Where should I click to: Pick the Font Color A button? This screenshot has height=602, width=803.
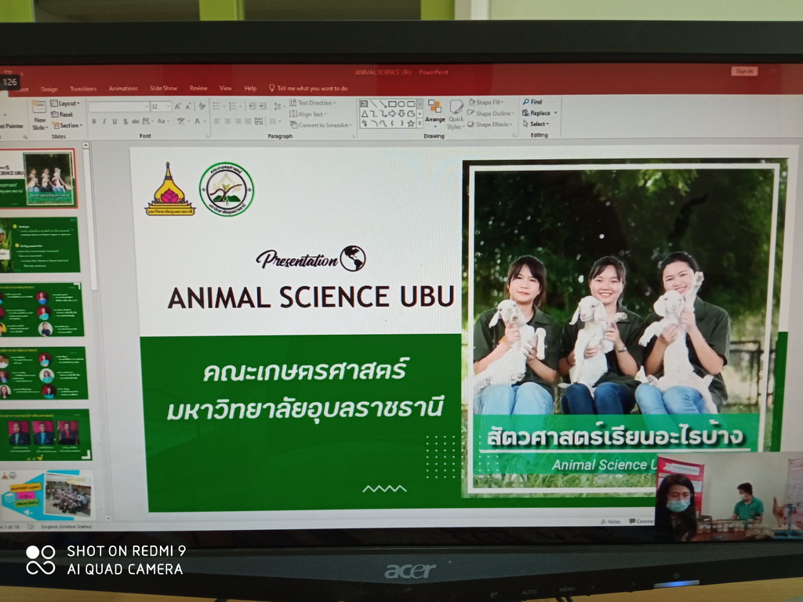(198, 121)
